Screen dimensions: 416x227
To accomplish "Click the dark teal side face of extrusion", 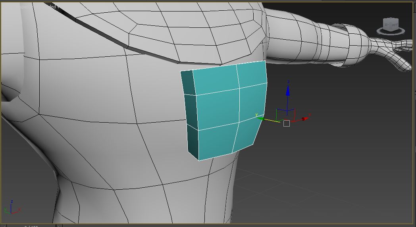I will 191,115.
